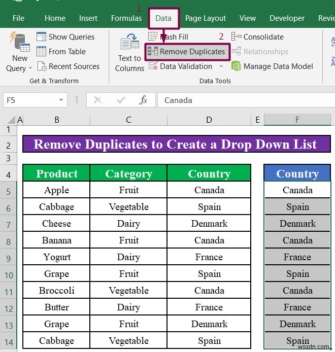Switch to the Home tab
335x352 pixels.
coord(55,18)
